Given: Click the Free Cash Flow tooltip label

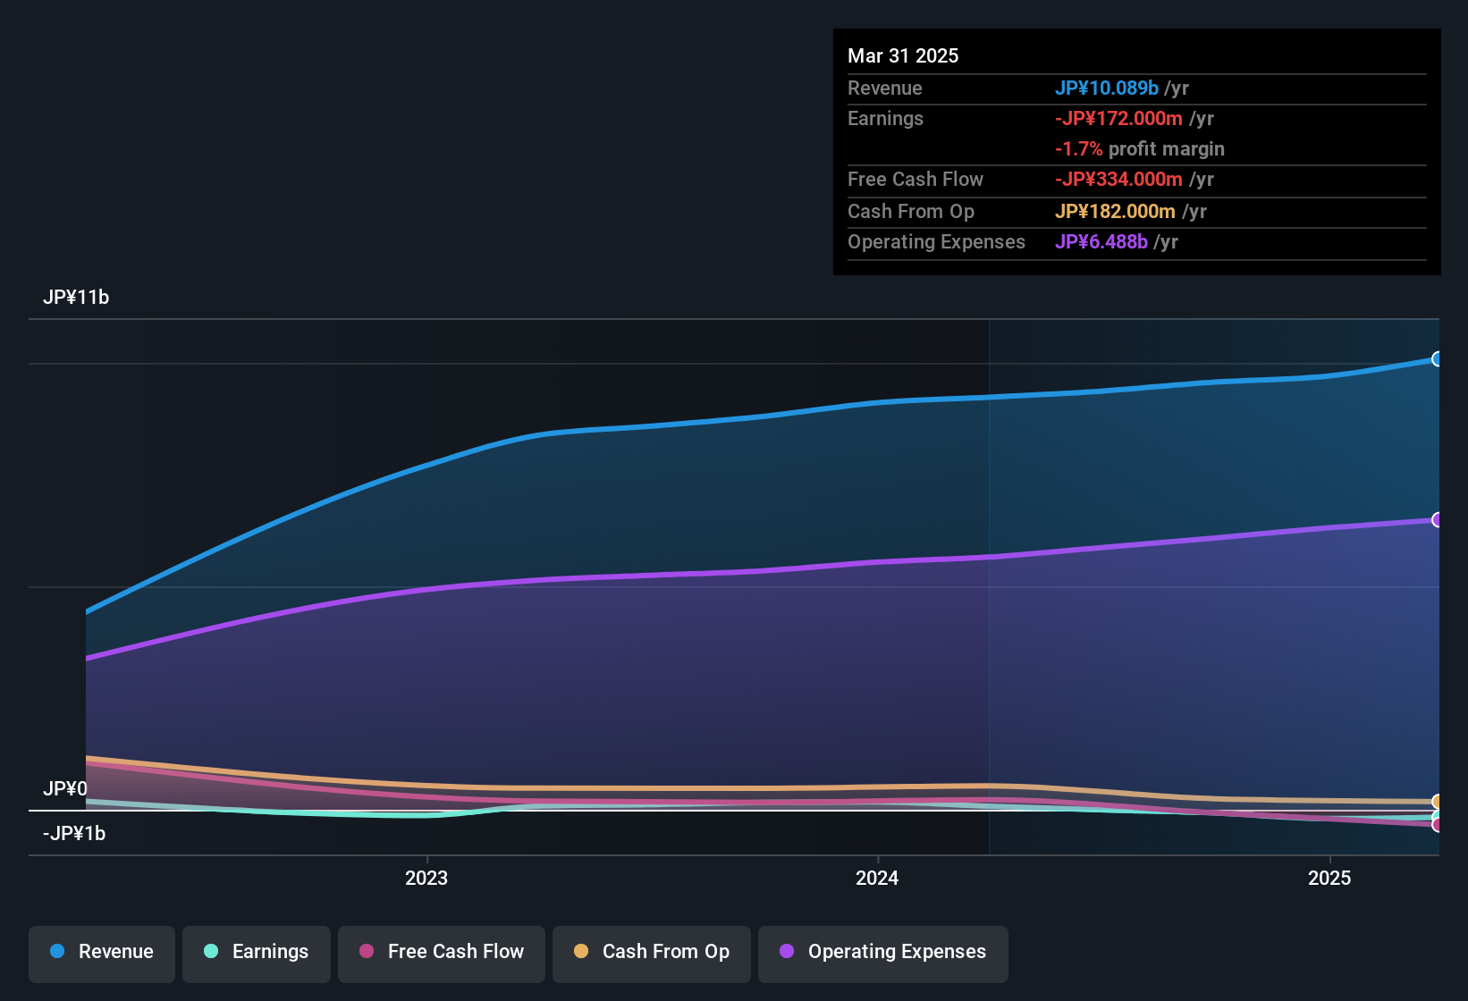Looking at the screenshot, I should (x=915, y=180).
